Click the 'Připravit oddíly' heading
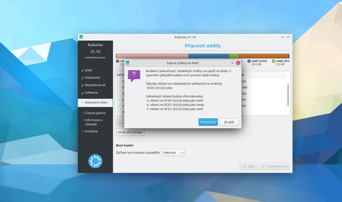Viewport: 342px width, 202px height. click(203, 46)
